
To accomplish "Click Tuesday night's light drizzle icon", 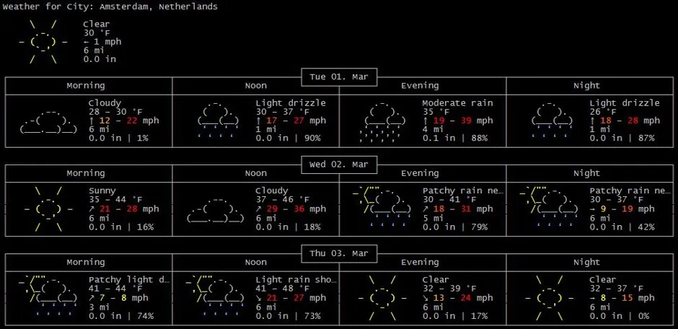I will pos(552,120).
